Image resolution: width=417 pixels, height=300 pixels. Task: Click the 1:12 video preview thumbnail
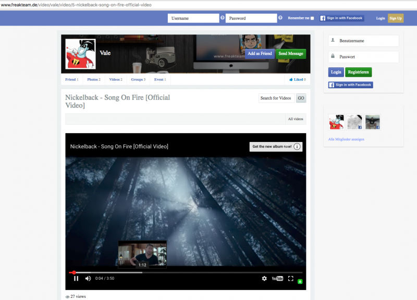point(142,255)
